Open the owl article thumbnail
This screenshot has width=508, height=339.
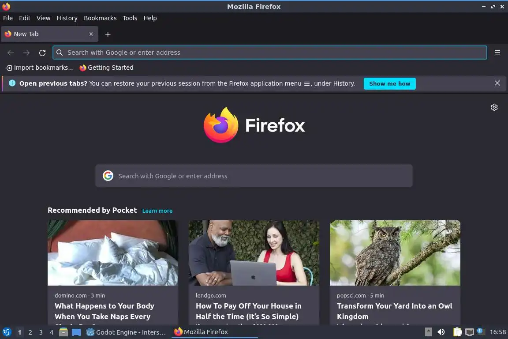coord(395,253)
